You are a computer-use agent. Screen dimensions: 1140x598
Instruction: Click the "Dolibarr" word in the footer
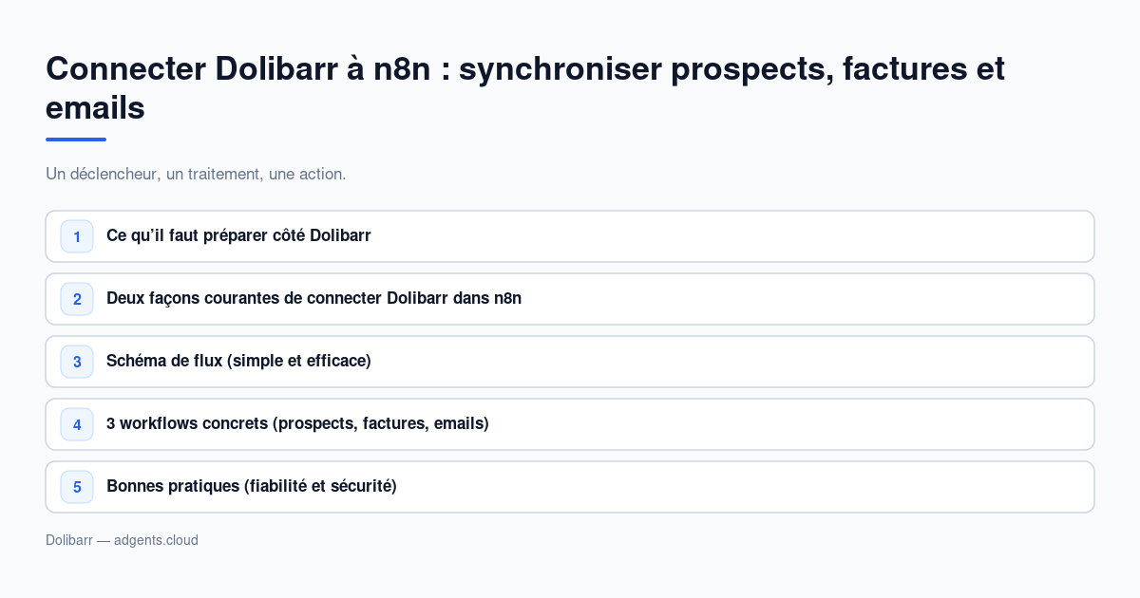[x=69, y=540]
